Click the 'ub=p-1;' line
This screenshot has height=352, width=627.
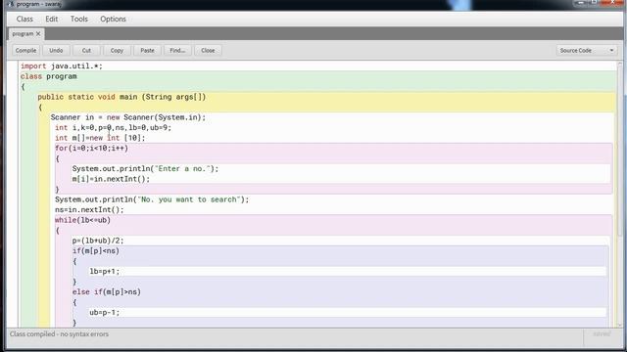[105, 313]
